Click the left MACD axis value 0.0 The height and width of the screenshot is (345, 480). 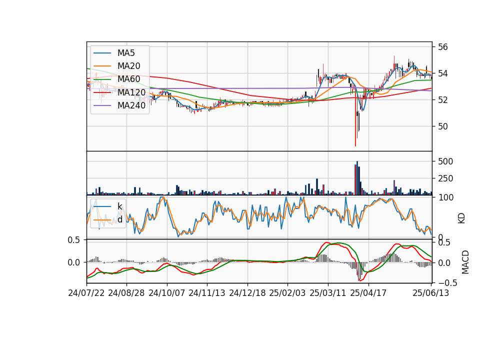[x=74, y=262]
